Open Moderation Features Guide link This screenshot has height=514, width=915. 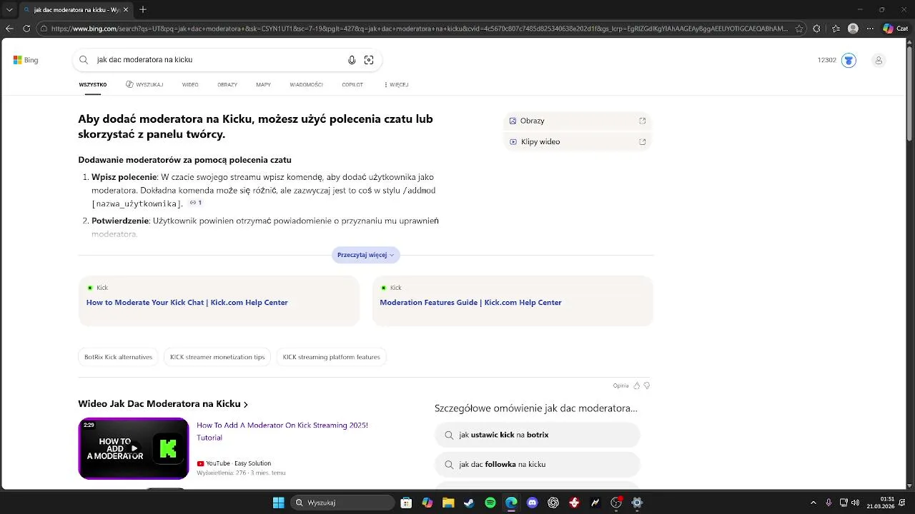coord(470,303)
